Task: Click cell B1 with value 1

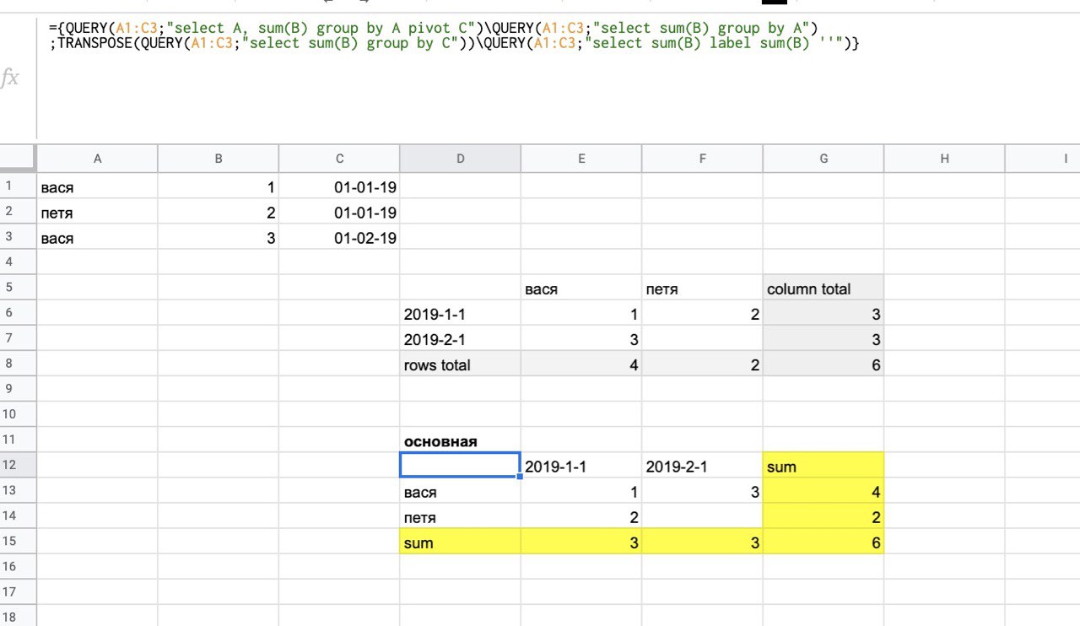Action: pos(219,186)
